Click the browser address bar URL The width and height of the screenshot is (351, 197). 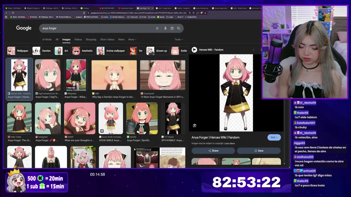coord(138,13)
